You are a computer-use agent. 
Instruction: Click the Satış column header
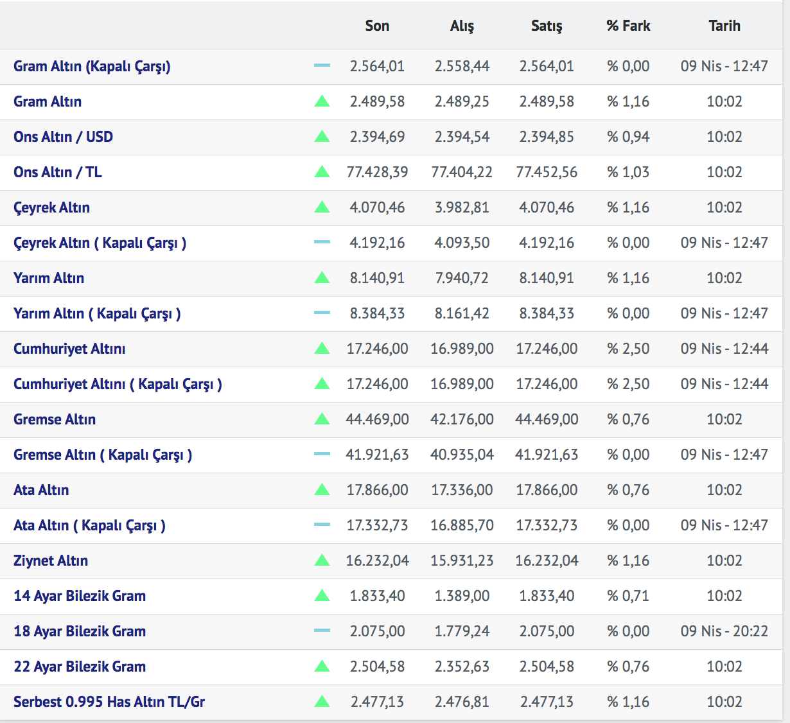coord(547,26)
